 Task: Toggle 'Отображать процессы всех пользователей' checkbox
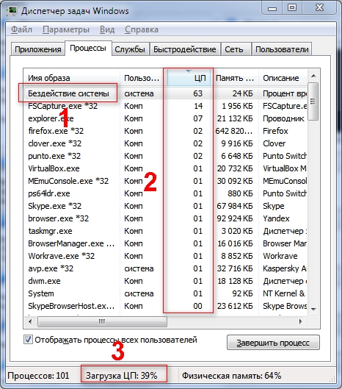click(28, 340)
